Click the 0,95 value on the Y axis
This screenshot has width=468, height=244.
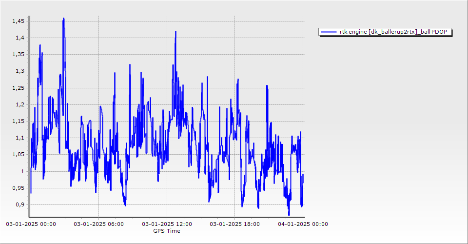[19, 188]
